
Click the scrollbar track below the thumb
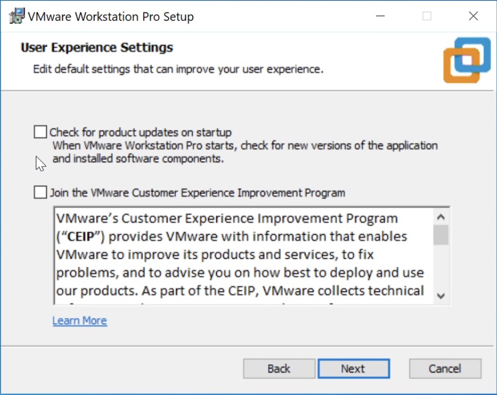(441, 268)
